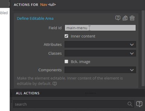145x111 pixels.
Task: Focus the Field Id input main-menu
Action: click(x=100, y=28)
